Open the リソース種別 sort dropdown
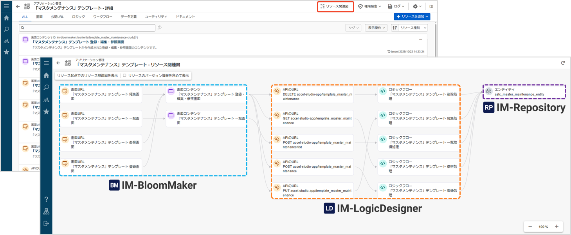The height and width of the screenshot is (235, 571). coord(412,28)
